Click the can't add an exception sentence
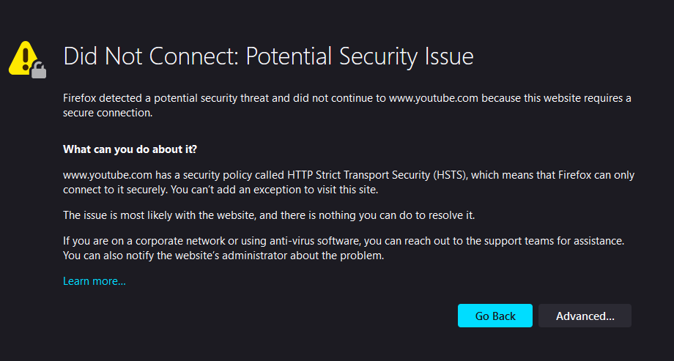This screenshot has width=674, height=361. click(x=274, y=190)
